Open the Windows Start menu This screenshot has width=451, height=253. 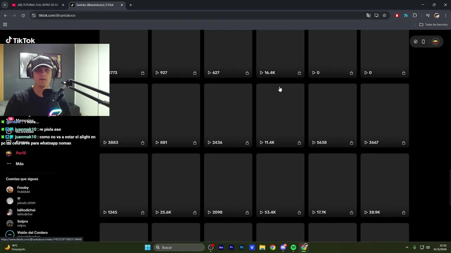pyautogui.click(x=148, y=247)
